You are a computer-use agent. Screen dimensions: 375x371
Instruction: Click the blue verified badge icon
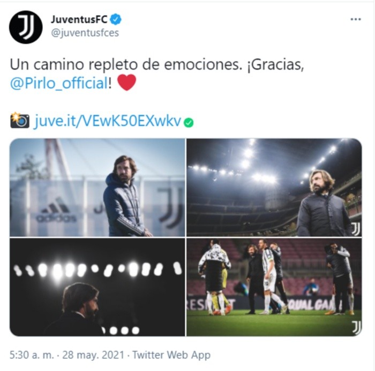(116, 20)
